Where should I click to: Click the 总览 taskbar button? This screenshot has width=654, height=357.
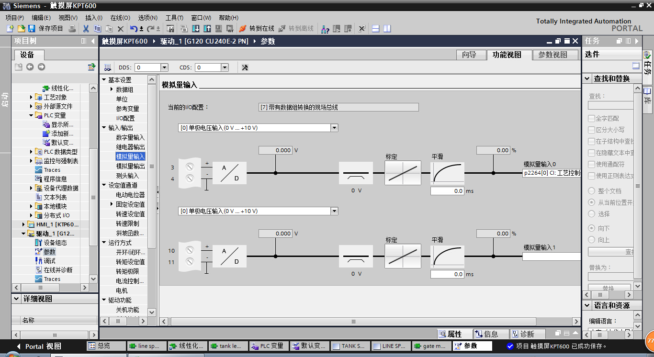coord(106,346)
